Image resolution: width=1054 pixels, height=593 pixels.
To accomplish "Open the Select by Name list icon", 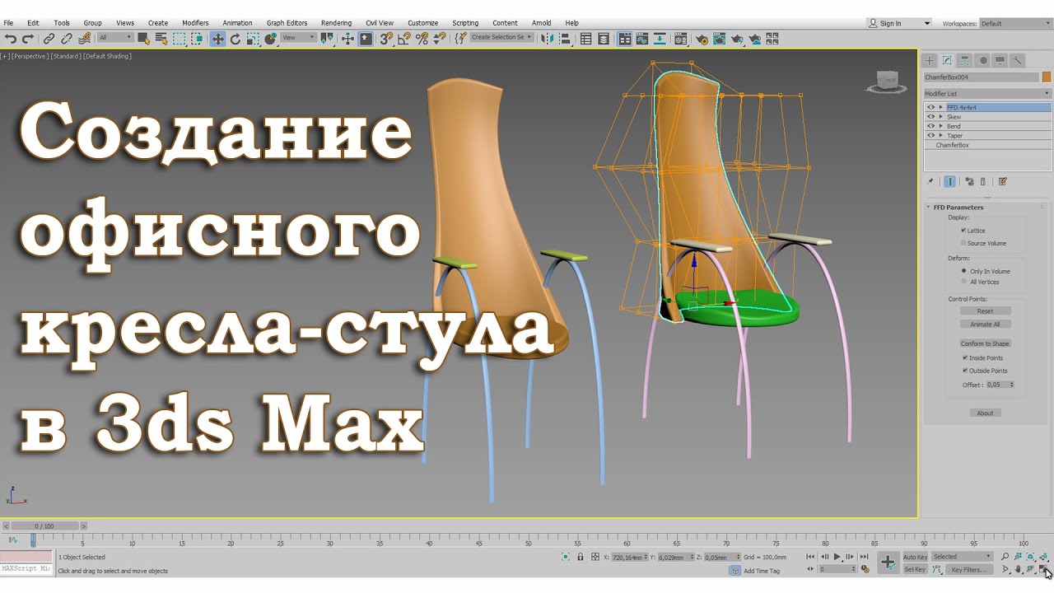I will point(161,38).
